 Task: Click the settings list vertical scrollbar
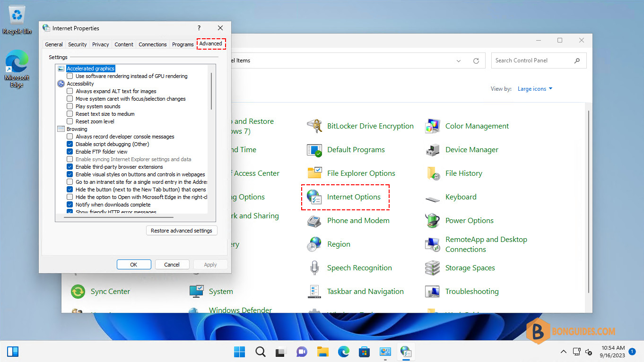[211, 91]
